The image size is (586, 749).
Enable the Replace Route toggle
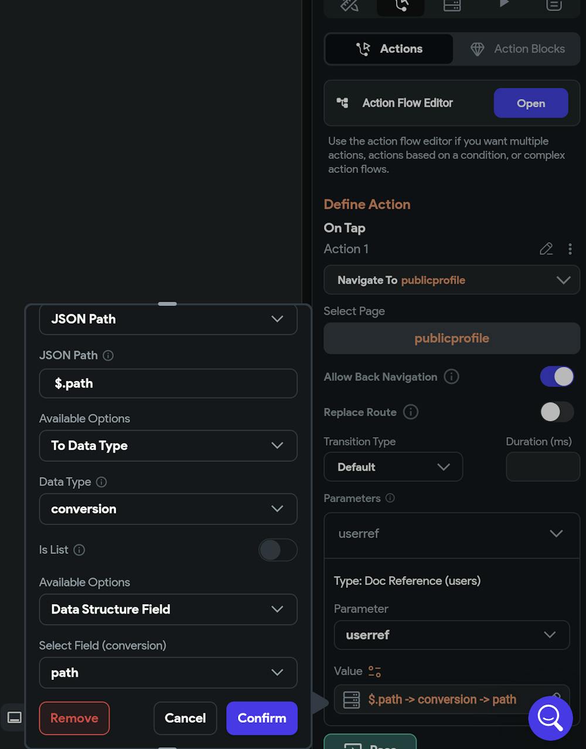tap(557, 412)
